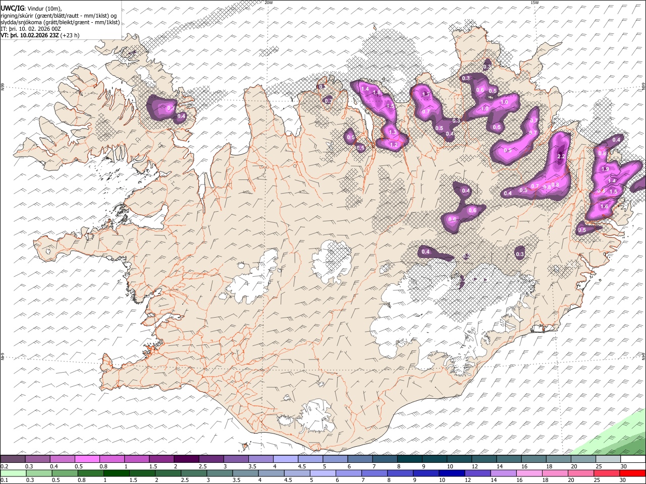This screenshot has width=646, height=484.
Task: Pick the darkest purple swatch starting at 2, upper scale
Action: 186,459
